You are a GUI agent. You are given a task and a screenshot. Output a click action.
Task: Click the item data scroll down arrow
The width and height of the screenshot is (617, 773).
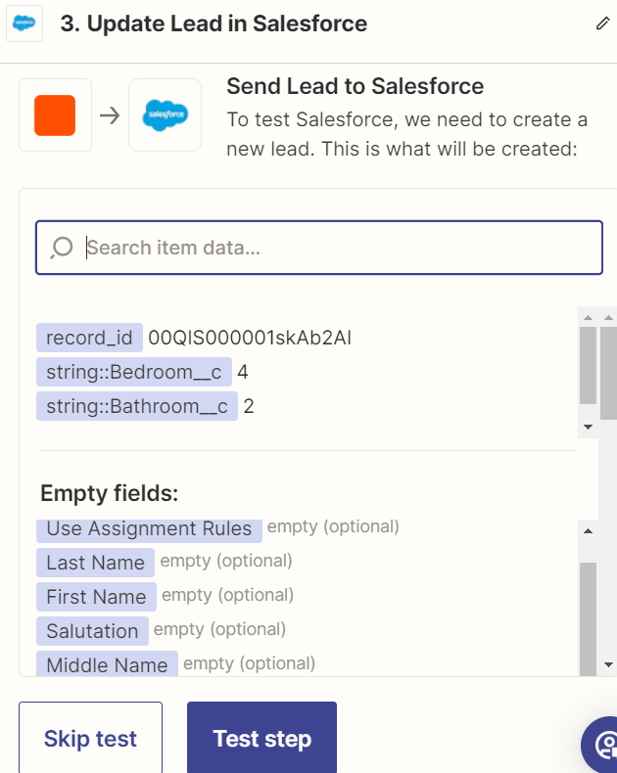[x=588, y=427]
